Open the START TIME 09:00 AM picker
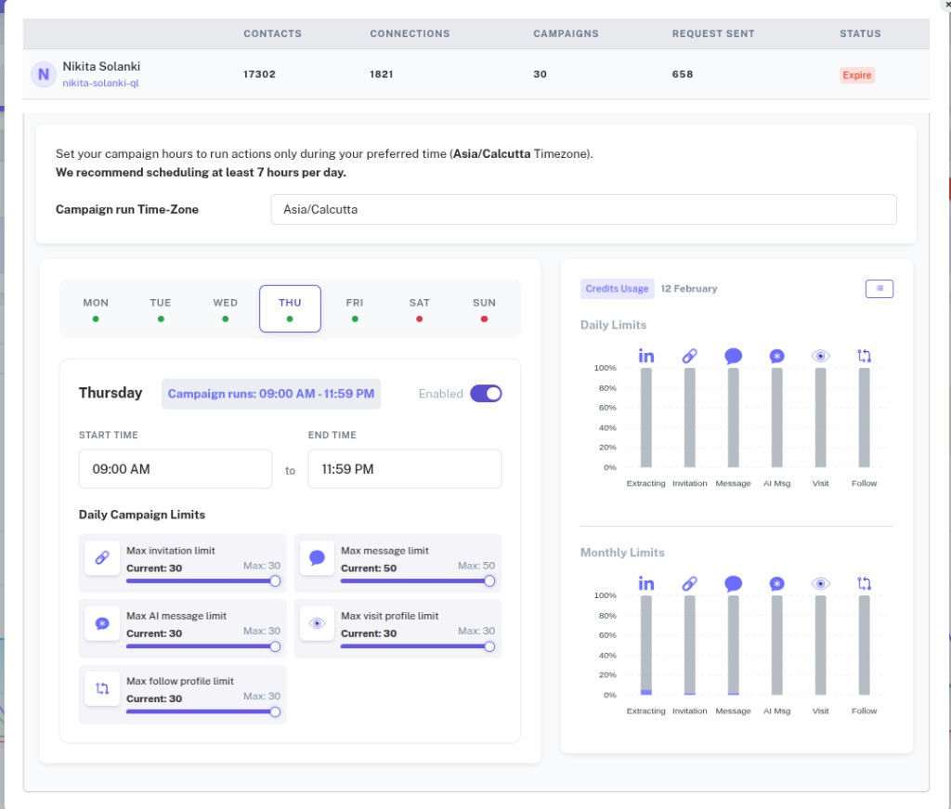The height and width of the screenshot is (809, 951). point(175,468)
